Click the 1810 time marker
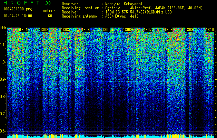 coord(210,30)
